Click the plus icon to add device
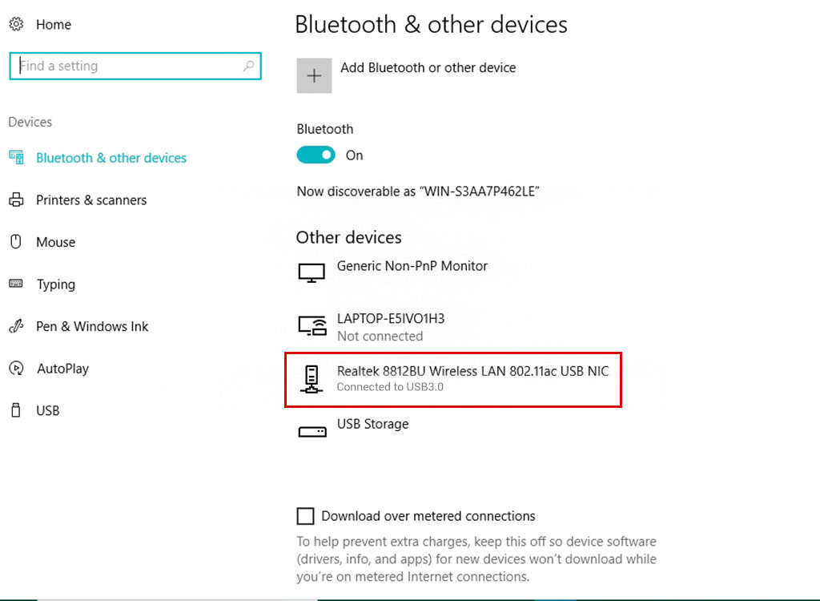Image resolution: width=820 pixels, height=601 pixels. coord(314,75)
